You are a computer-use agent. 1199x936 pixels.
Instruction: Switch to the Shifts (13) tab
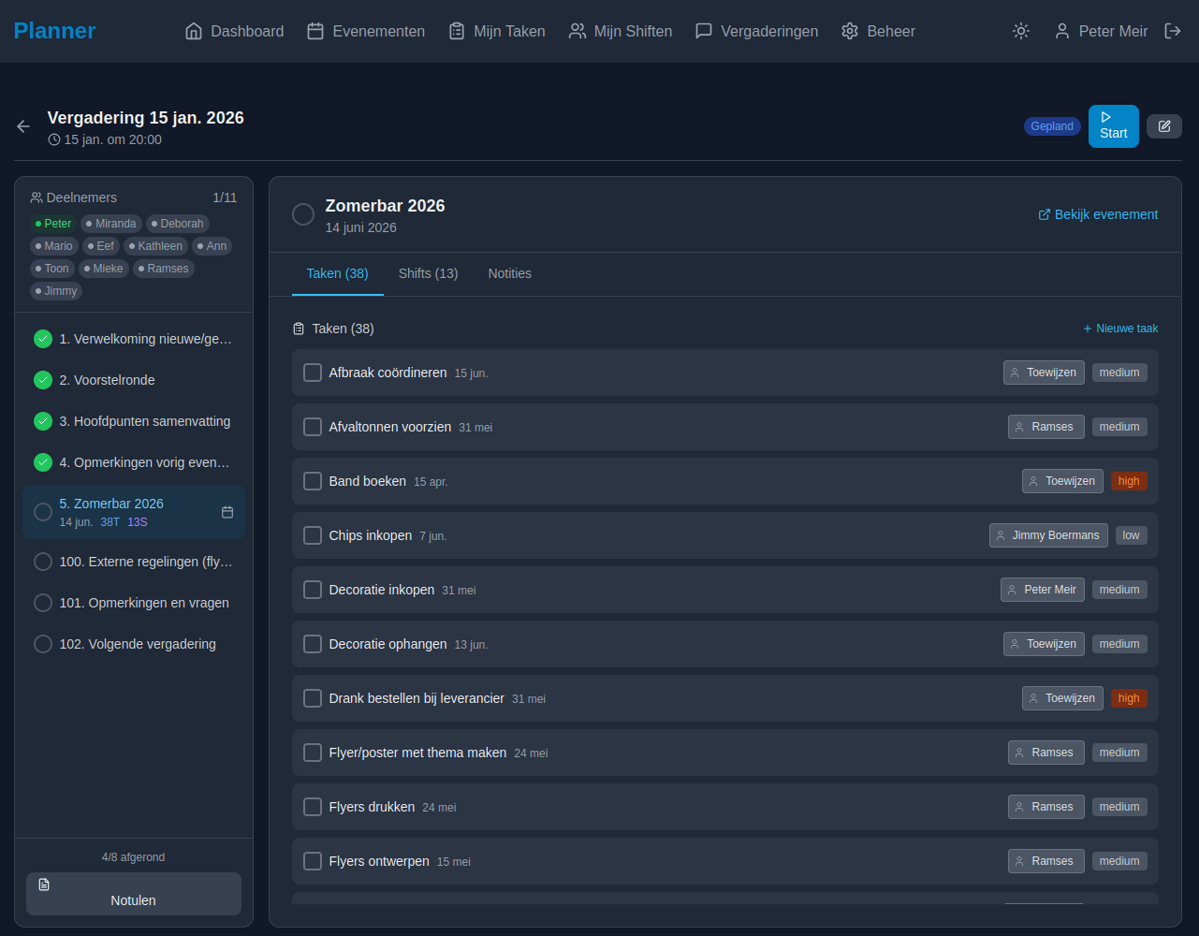pos(428,273)
